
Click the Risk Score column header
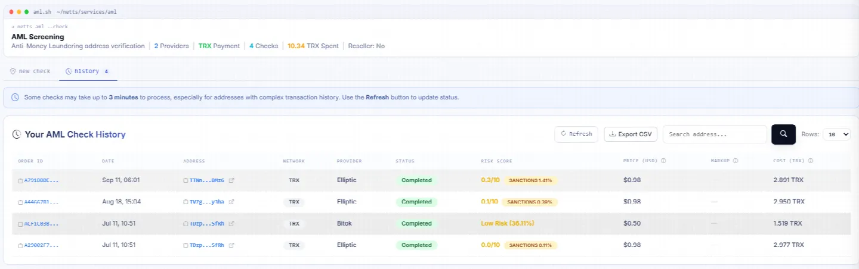(496, 161)
